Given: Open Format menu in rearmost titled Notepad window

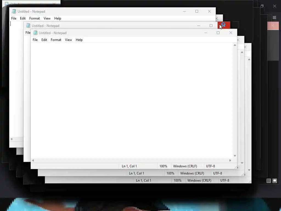Looking at the screenshot, I should 35,18.
